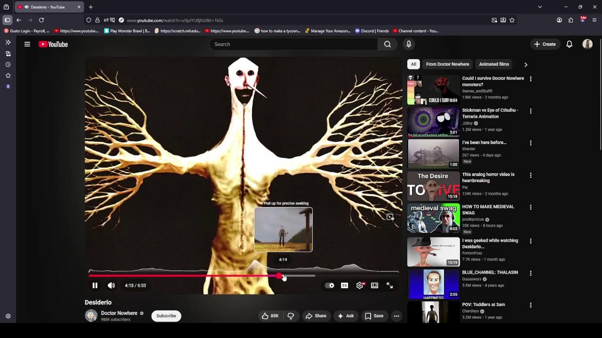The image size is (602, 338).
Task: Seek on the video progress bar track
Action: click(x=244, y=276)
